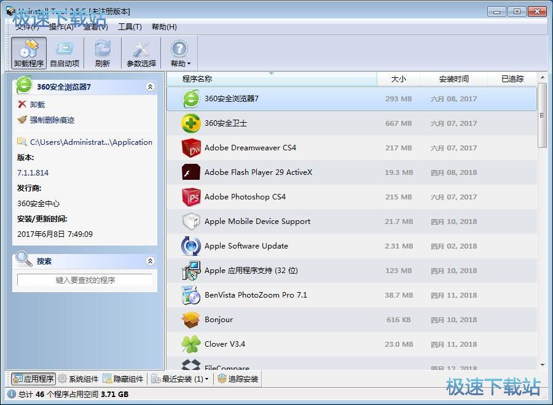
Task: Click the BenVista PhotoZoom Pro icon
Action: point(191,295)
